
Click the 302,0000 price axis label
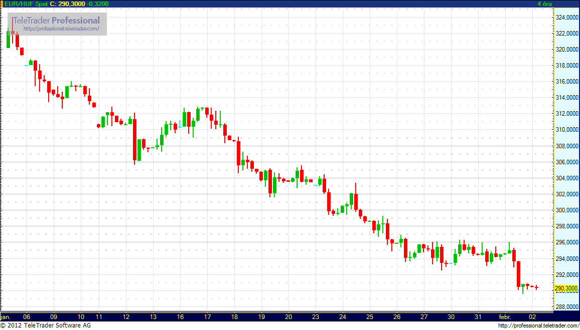click(x=566, y=194)
